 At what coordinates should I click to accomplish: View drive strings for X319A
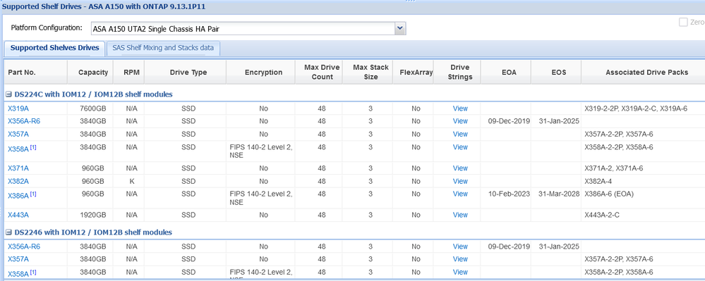coord(460,108)
